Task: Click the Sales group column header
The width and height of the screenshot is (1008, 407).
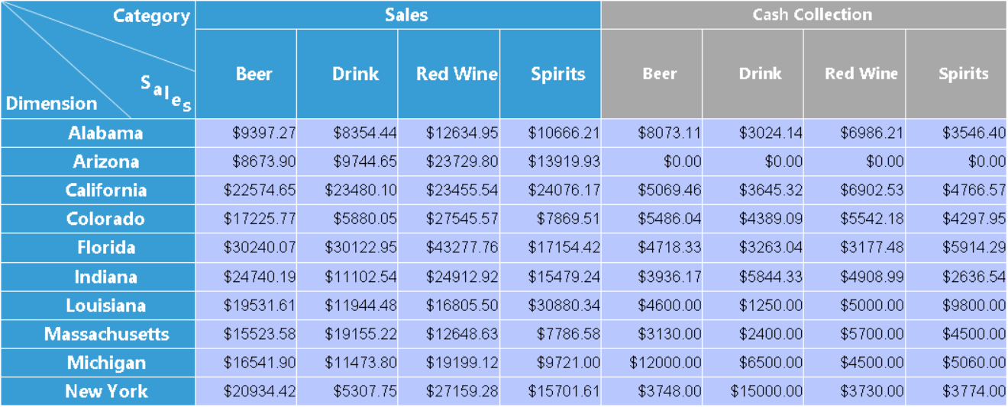Action: click(x=406, y=15)
